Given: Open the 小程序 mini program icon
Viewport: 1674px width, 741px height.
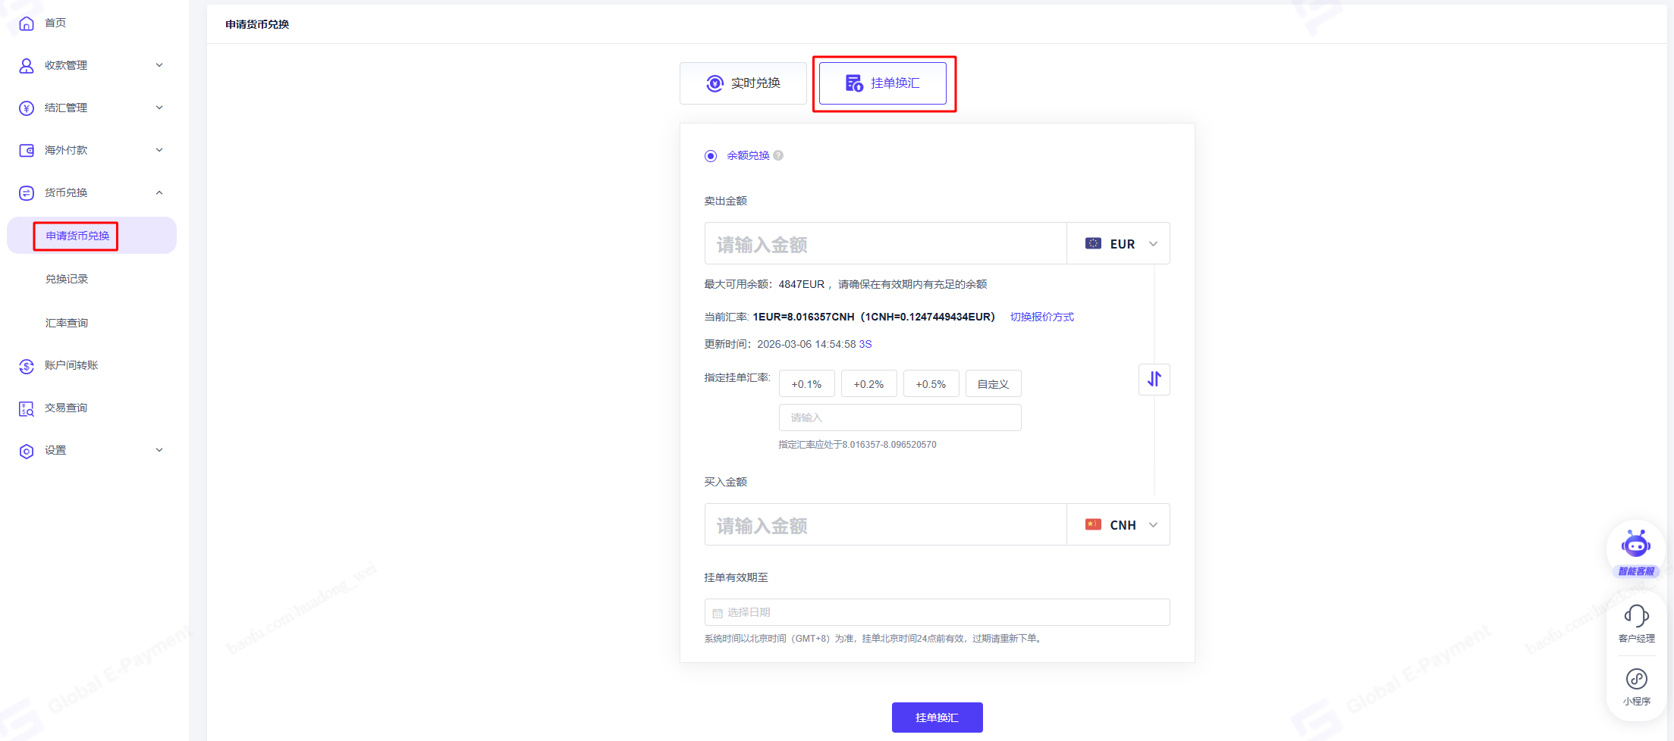Looking at the screenshot, I should coord(1636,679).
